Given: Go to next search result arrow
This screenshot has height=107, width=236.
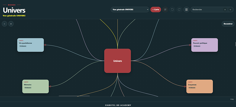Looking at the screenshot, I should (x=230, y=10).
